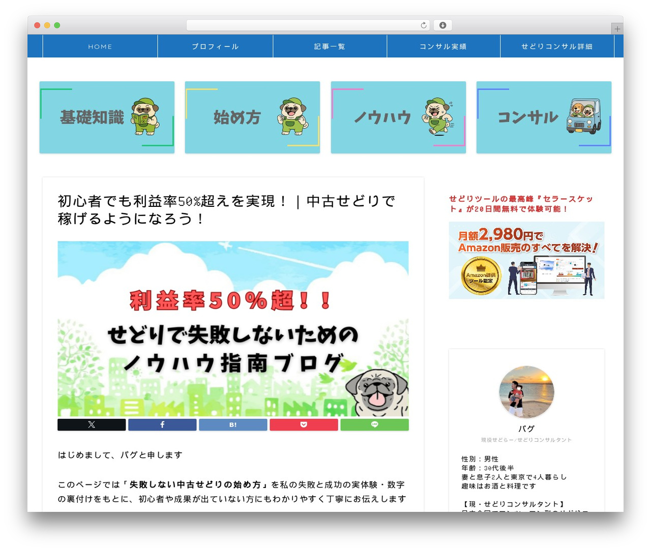Share the post via LINE
This screenshot has width=651, height=551.
pyautogui.click(x=374, y=424)
